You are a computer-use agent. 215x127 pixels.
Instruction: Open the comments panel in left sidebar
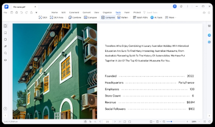[5, 39]
